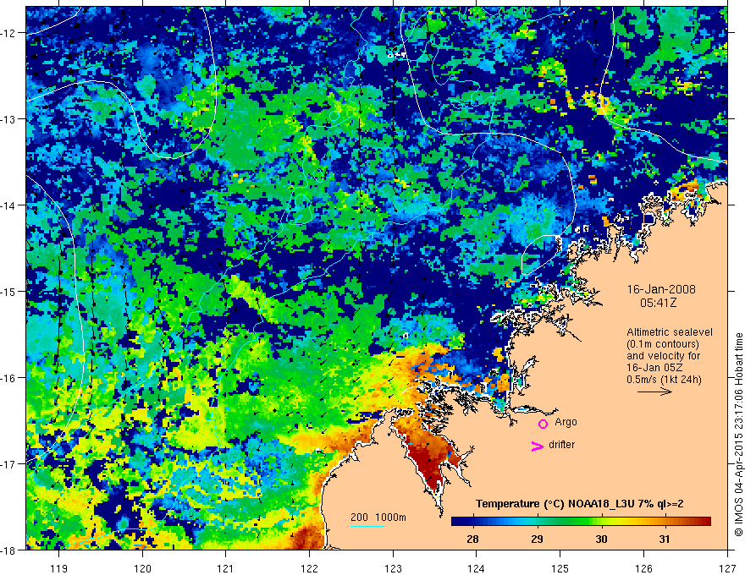Click the longitude axis label 119
Image resolution: width=745 pixels, height=575 pixels.
(59, 568)
